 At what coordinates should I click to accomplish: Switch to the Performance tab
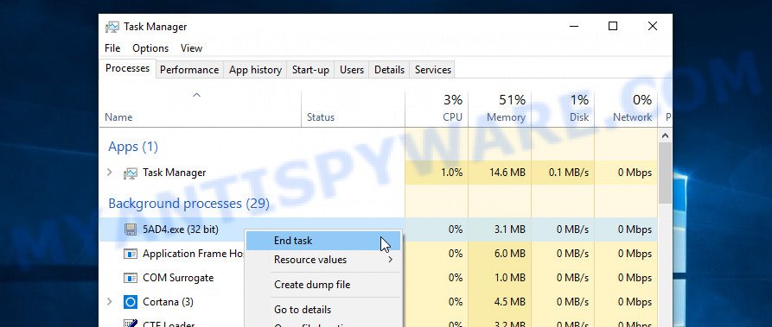(189, 70)
